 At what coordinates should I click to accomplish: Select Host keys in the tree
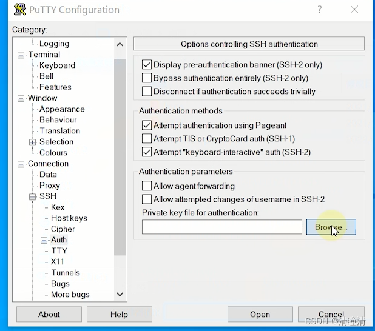tap(69, 218)
